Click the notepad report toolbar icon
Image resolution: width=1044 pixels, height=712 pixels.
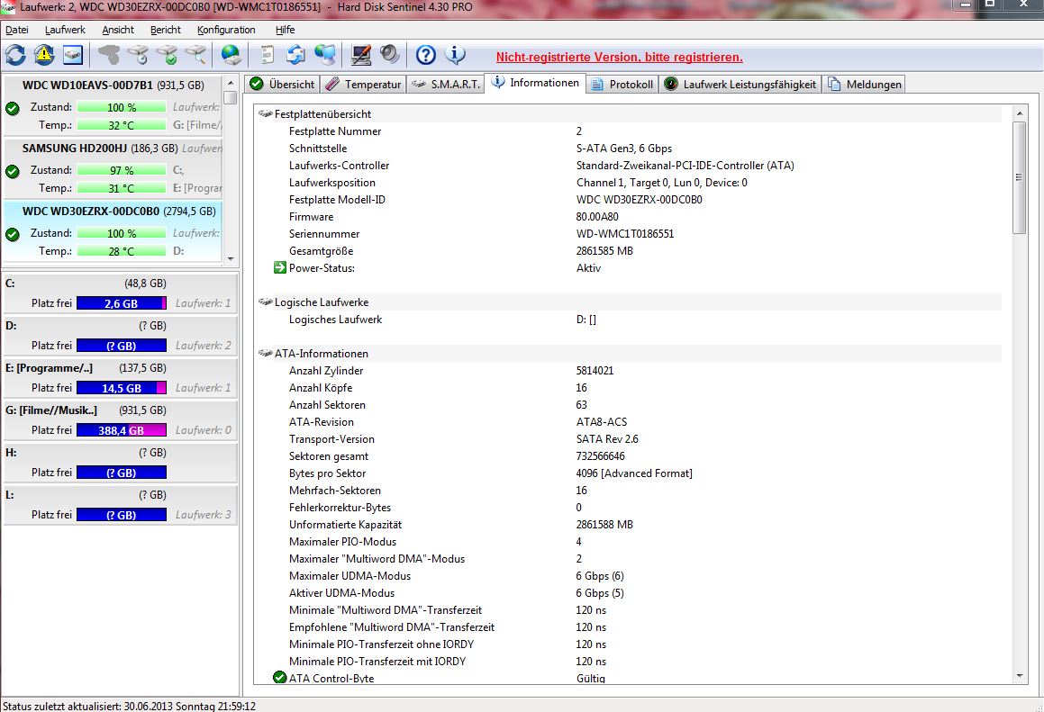tap(267, 55)
